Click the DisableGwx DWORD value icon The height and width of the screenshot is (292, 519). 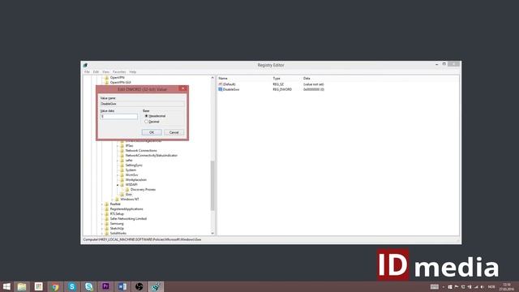[220, 89]
